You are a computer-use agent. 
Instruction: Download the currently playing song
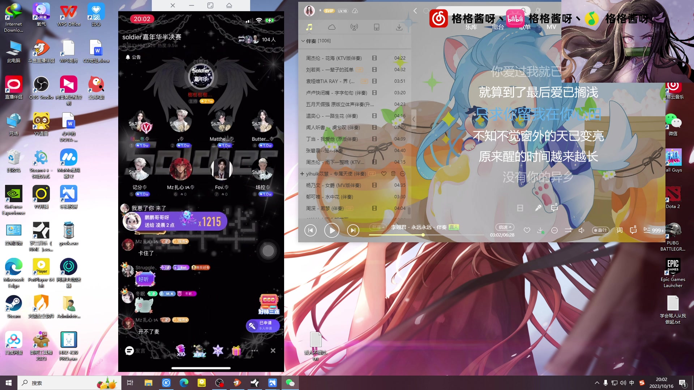point(540,230)
